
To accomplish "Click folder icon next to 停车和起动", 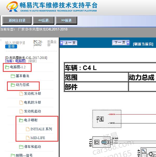I will (21, 147).
